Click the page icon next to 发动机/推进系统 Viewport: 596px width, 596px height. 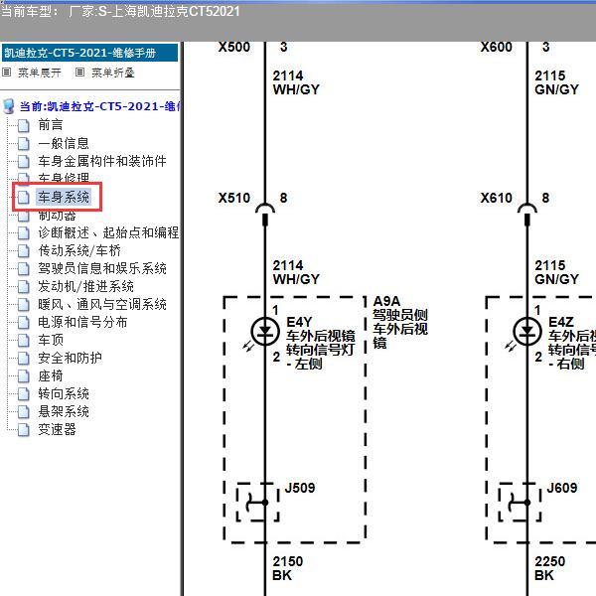pyautogui.click(x=24, y=287)
